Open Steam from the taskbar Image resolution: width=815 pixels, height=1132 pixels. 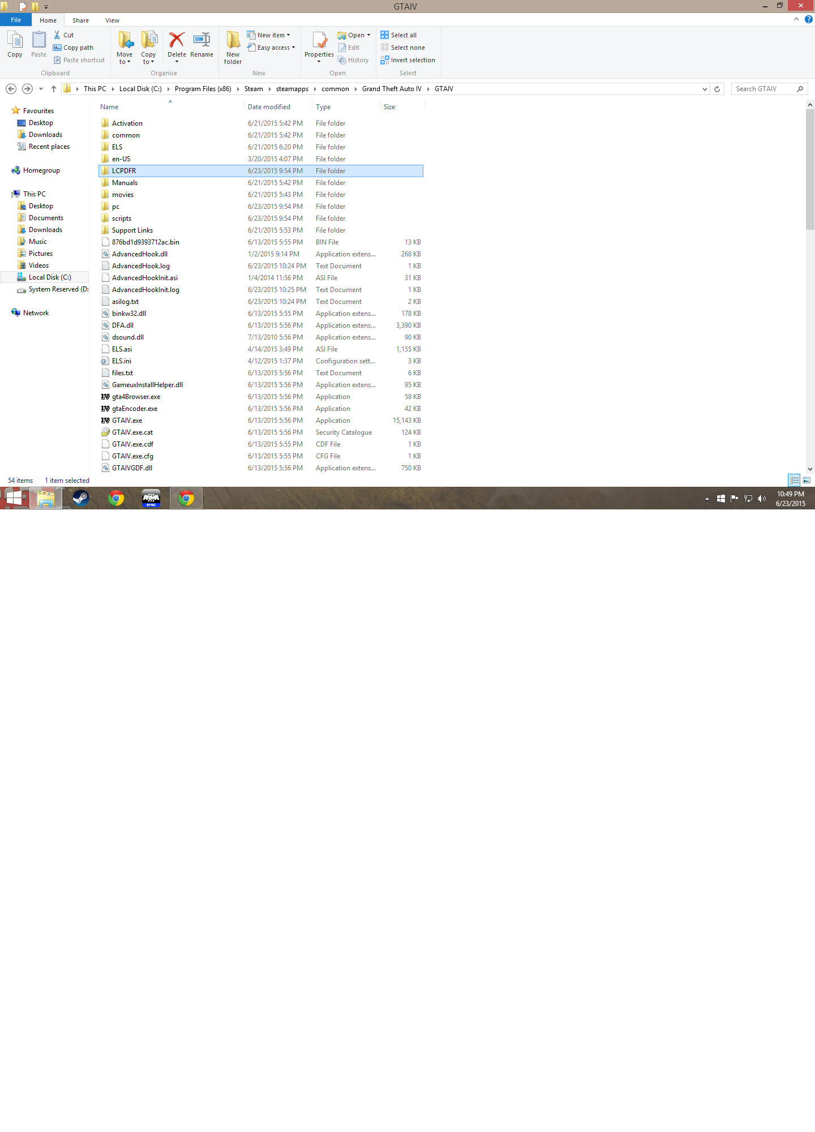point(81,498)
